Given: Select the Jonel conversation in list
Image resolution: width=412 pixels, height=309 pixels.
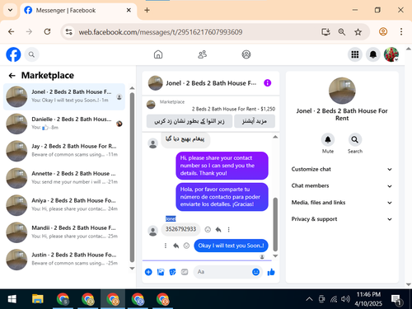Looking at the screenshot, I should (x=64, y=96).
